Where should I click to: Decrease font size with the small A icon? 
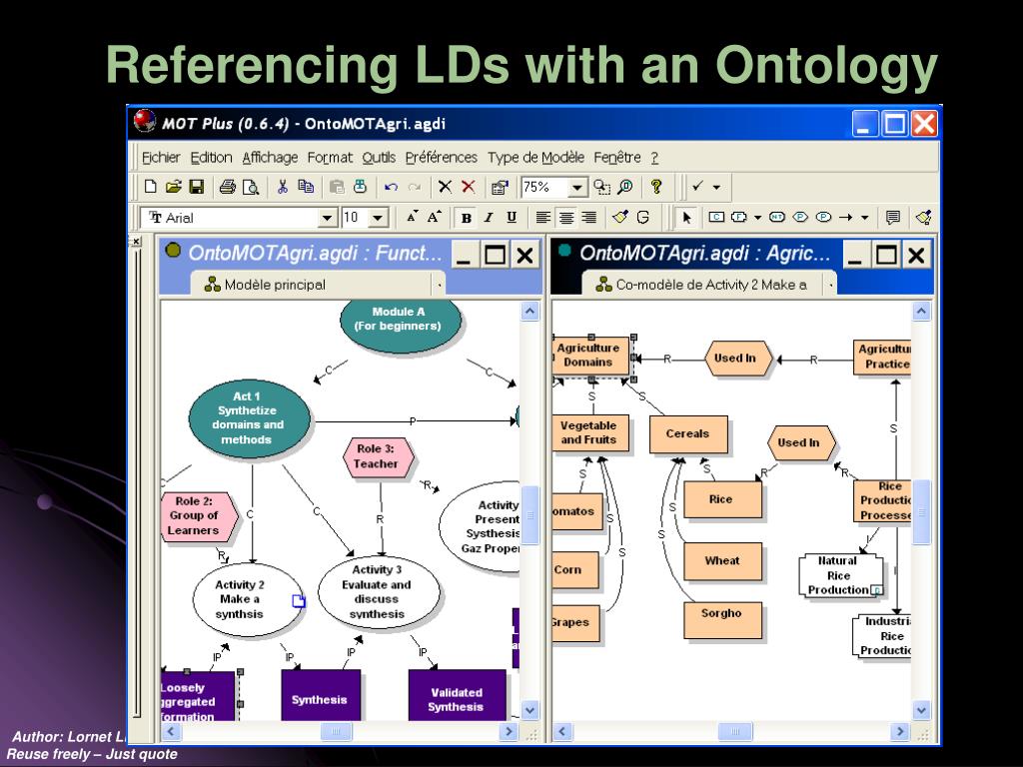coord(412,217)
